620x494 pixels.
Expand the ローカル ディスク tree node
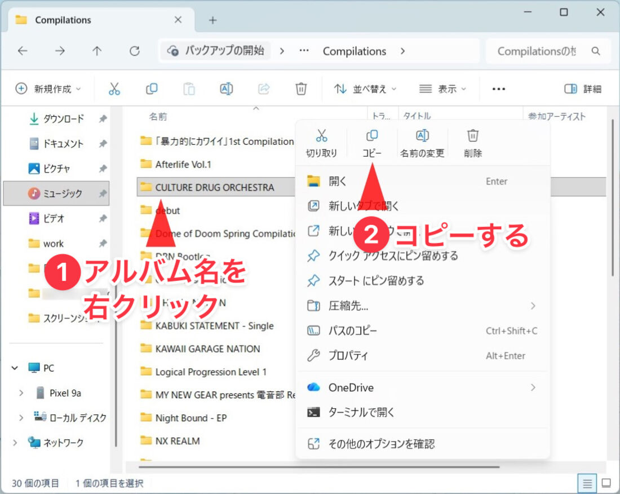coord(21,418)
